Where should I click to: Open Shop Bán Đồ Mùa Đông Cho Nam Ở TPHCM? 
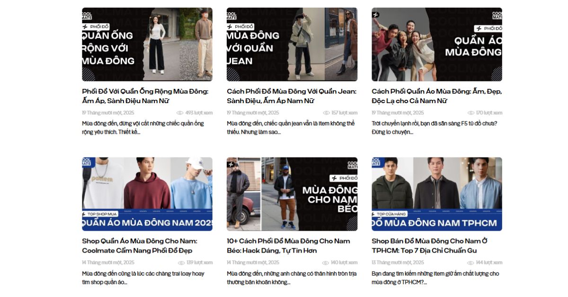click(430, 245)
